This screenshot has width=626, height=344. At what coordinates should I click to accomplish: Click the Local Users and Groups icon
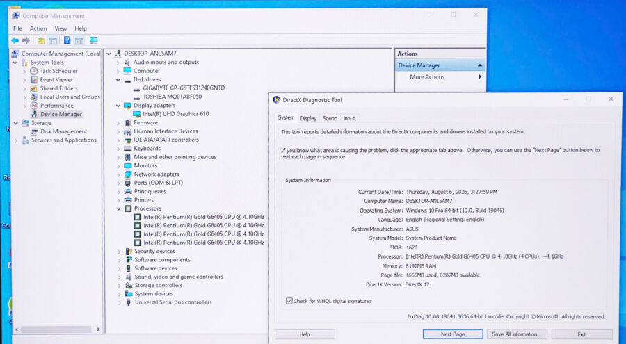click(34, 97)
